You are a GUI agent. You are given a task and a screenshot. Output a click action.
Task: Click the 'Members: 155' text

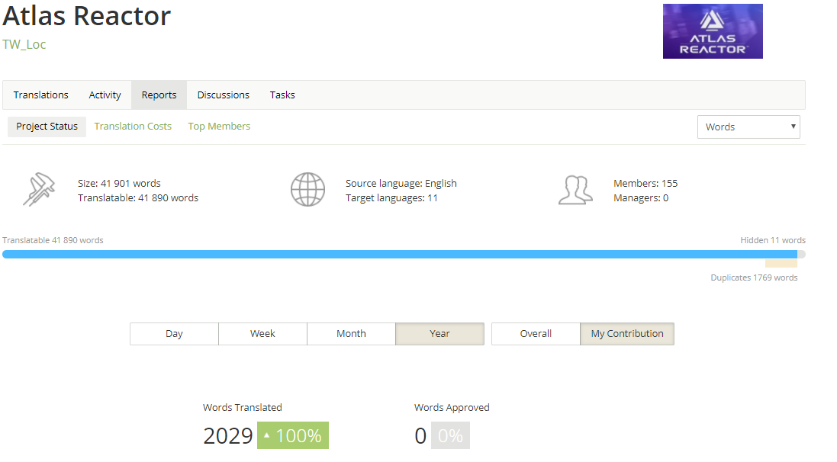[645, 184]
